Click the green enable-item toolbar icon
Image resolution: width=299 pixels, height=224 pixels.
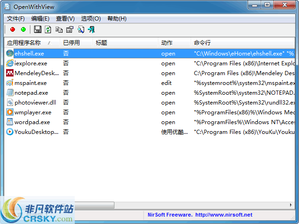(23, 29)
